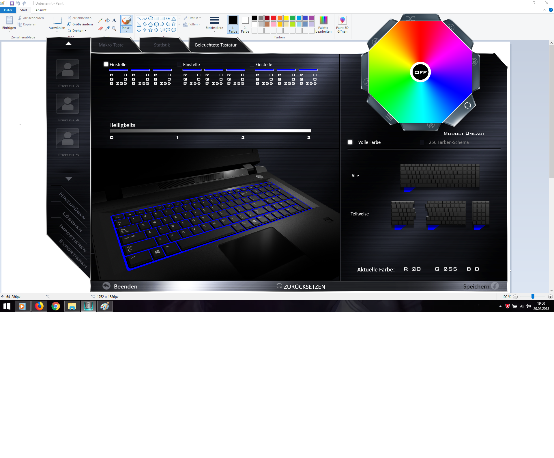Tick the first Einstelle checkbox in pasted image
Image resolution: width=554 pixels, height=458 pixels.
[106, 64]
